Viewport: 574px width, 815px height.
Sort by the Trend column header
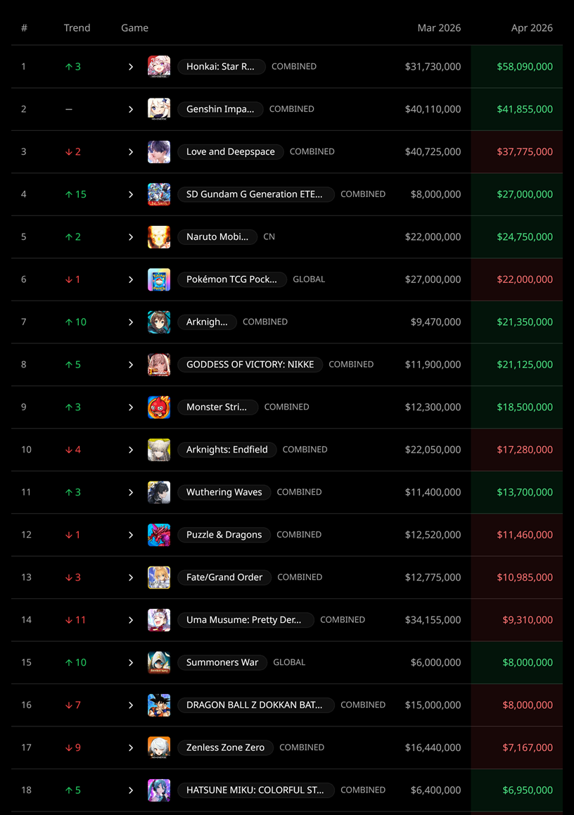pos(77,28)
